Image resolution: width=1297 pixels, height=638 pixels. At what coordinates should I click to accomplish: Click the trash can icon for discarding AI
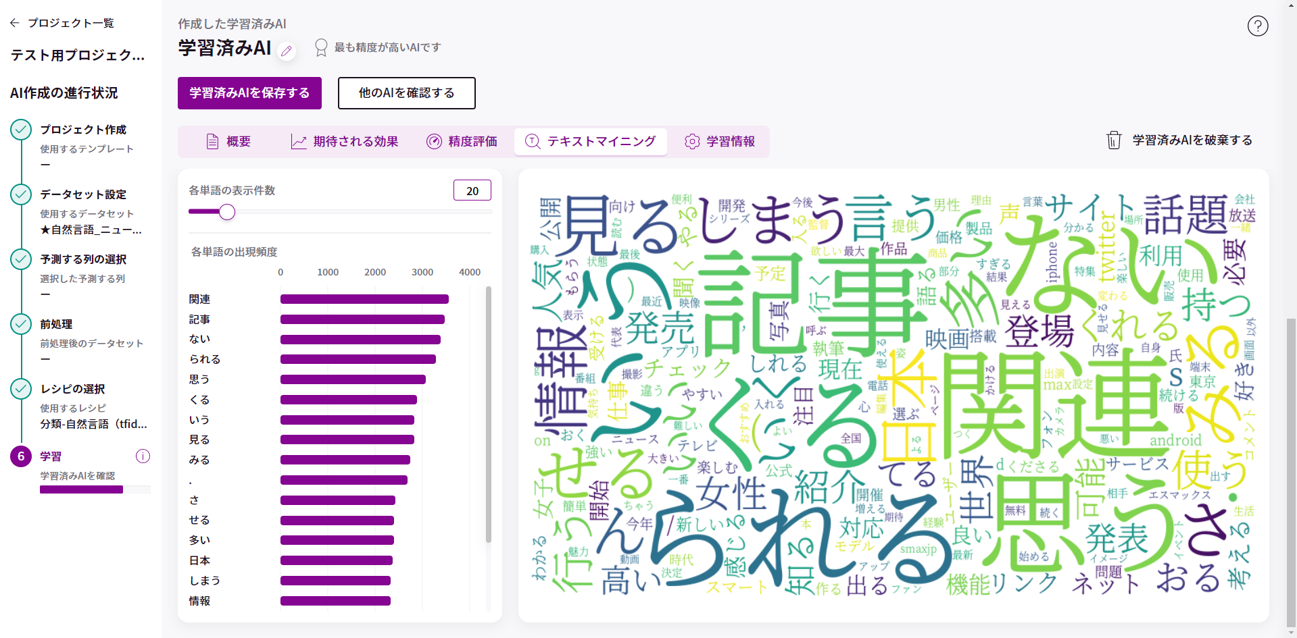pyautogui.click(x=1114, y=140)
